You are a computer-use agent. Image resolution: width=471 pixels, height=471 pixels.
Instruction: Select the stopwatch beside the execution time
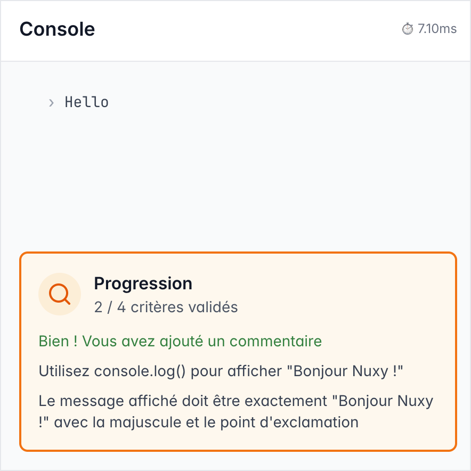[x=407, y=29]
